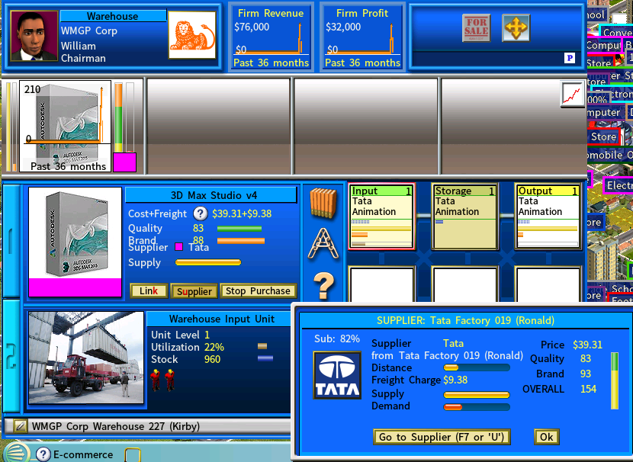The height and width of the screenshot is (462, 633).
Task: Open the red line chart icon
Action: coord(572,94)
